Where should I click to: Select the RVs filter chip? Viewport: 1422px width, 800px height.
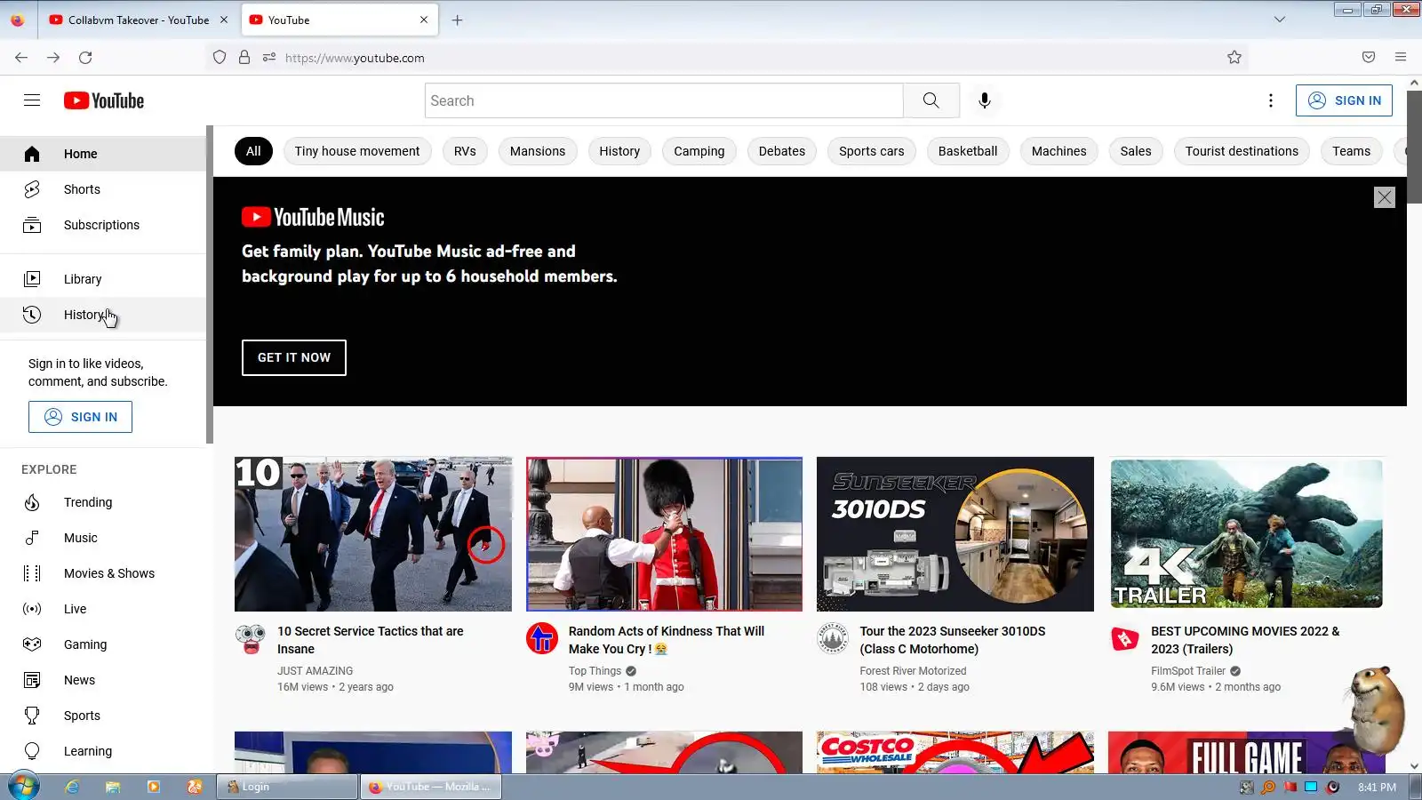coord(465,151)
